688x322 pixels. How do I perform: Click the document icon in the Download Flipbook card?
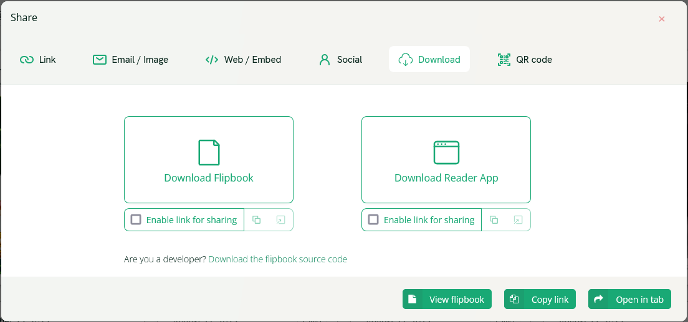click(209, 152)
